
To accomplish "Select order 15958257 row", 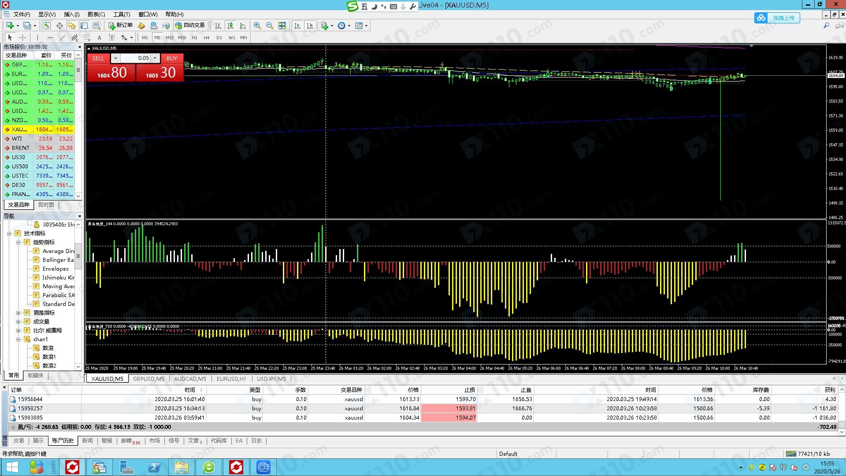I will coord(423,409).
